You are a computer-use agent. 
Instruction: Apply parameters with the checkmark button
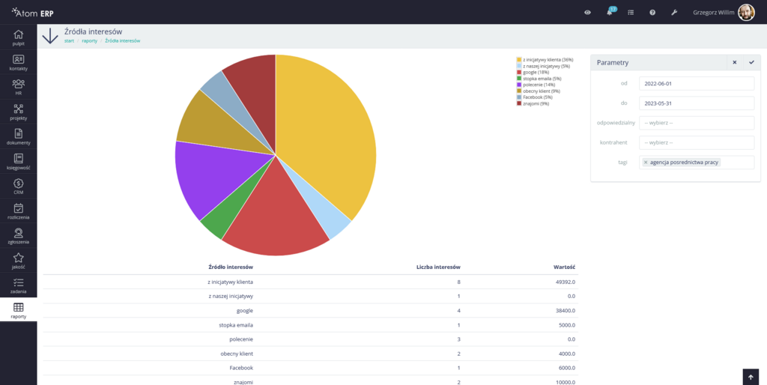(x=751, y=63)
